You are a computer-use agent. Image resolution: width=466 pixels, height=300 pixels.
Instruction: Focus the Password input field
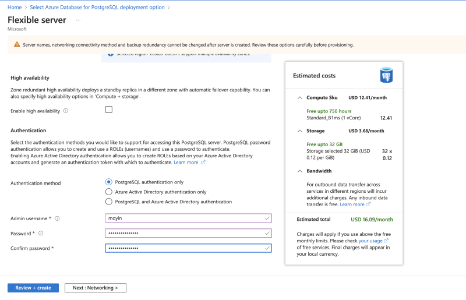coord(188,233)
